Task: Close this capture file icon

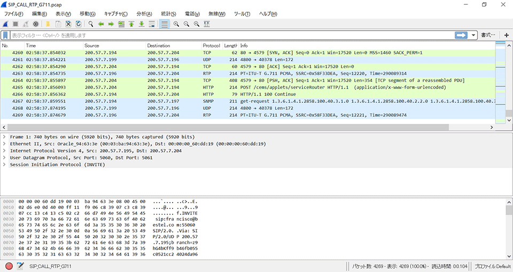Action: (x=68, y=24)
